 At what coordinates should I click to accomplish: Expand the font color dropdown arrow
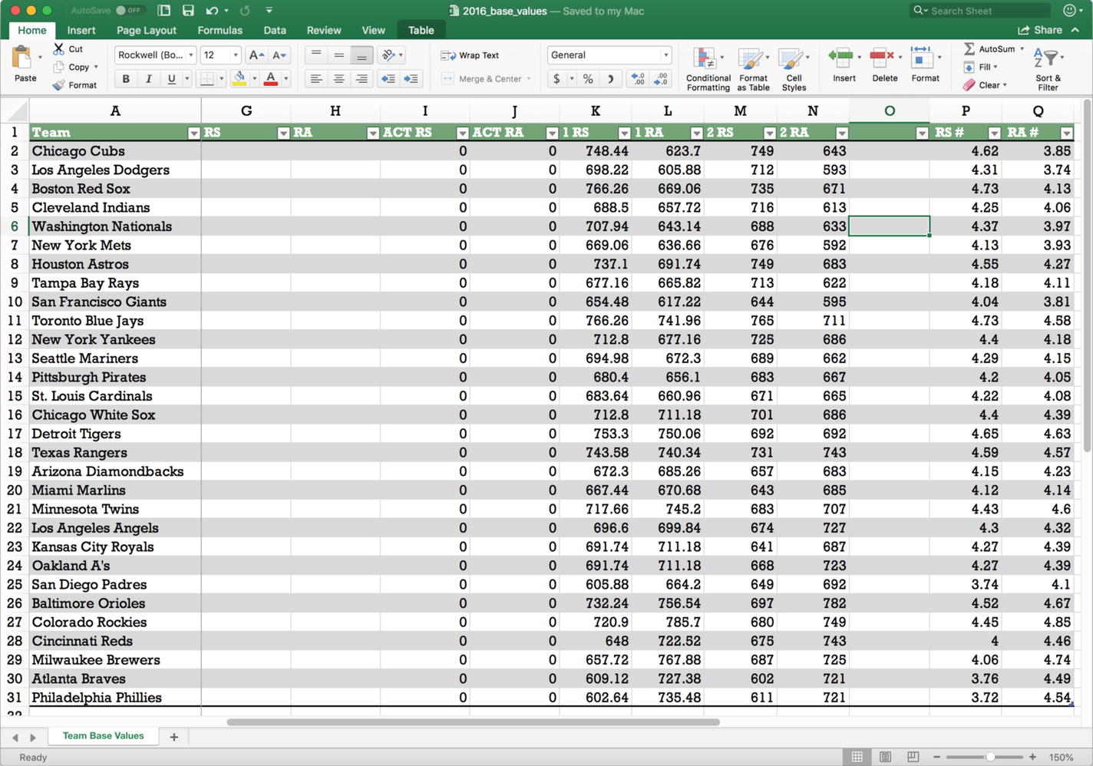click(286, 78)
